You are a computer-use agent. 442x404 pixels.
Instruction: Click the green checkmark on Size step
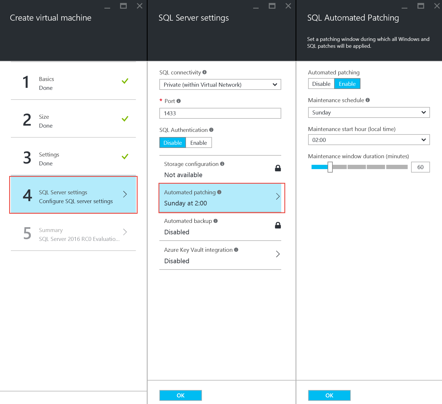(x=125, y=119)
